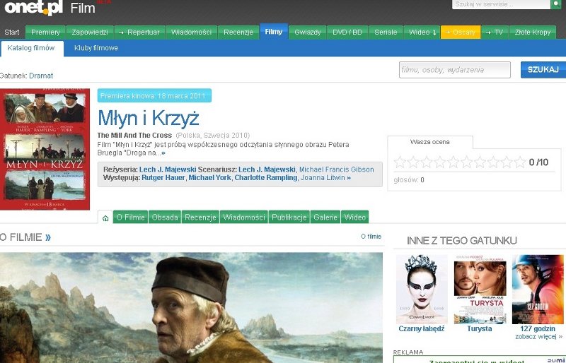Screen dimensions: 566x363
Task: Switch to the Obsada tab
Action: coord(165,218)
